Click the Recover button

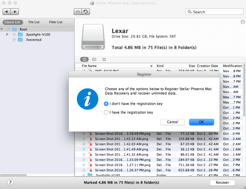[x=222, y=183]
